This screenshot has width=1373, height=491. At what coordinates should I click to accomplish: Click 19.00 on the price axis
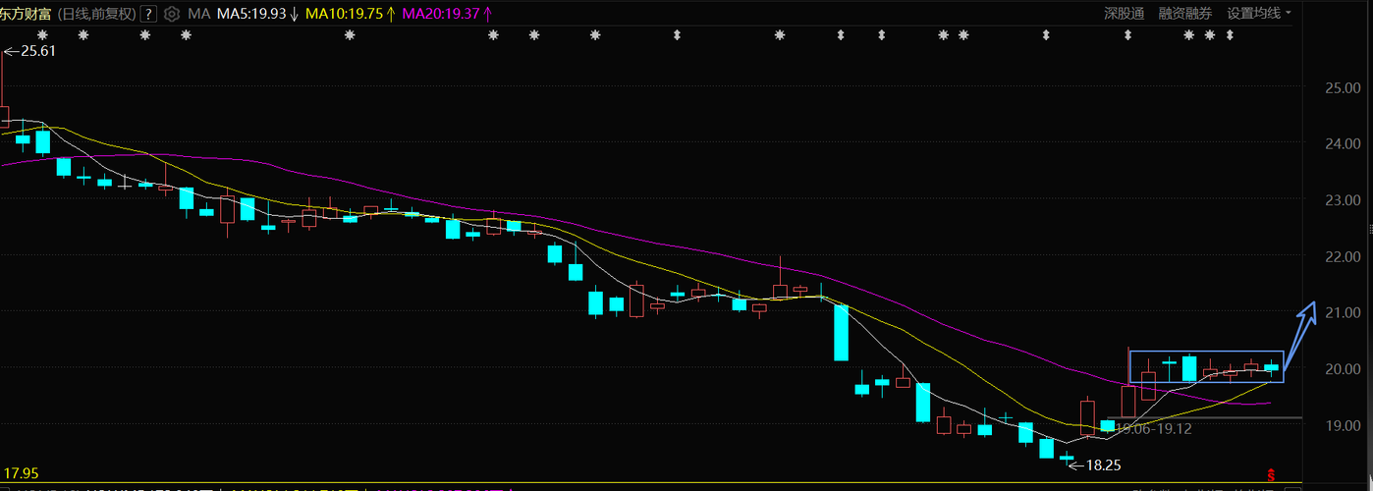pyautogui.click(x=1343, y=425)
